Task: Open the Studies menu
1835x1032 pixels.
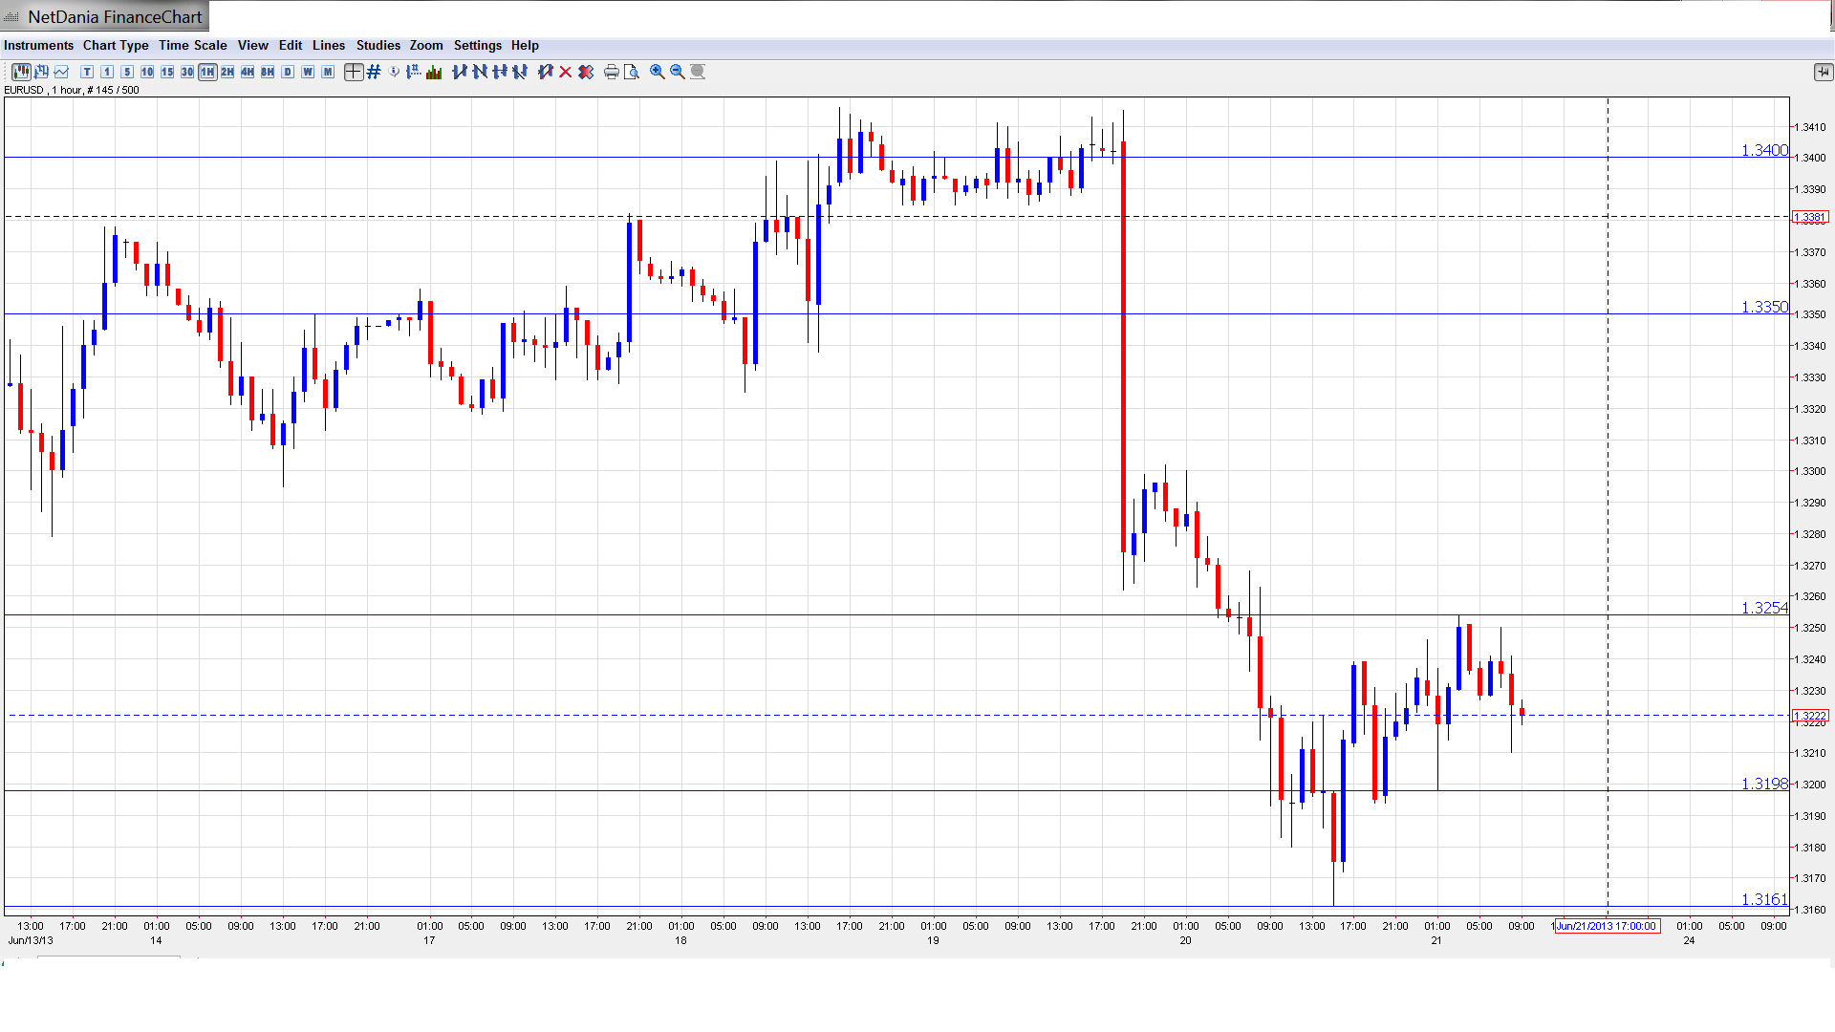Action: (x=378, y=45)
